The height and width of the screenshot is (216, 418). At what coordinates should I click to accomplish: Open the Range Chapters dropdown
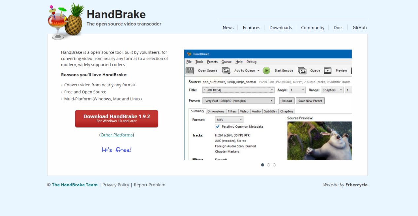coord(332,90)
